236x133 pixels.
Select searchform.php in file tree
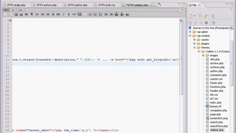point(219,126)
